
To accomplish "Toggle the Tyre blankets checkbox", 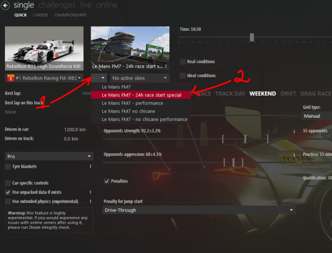I will (x=8, y=166).
